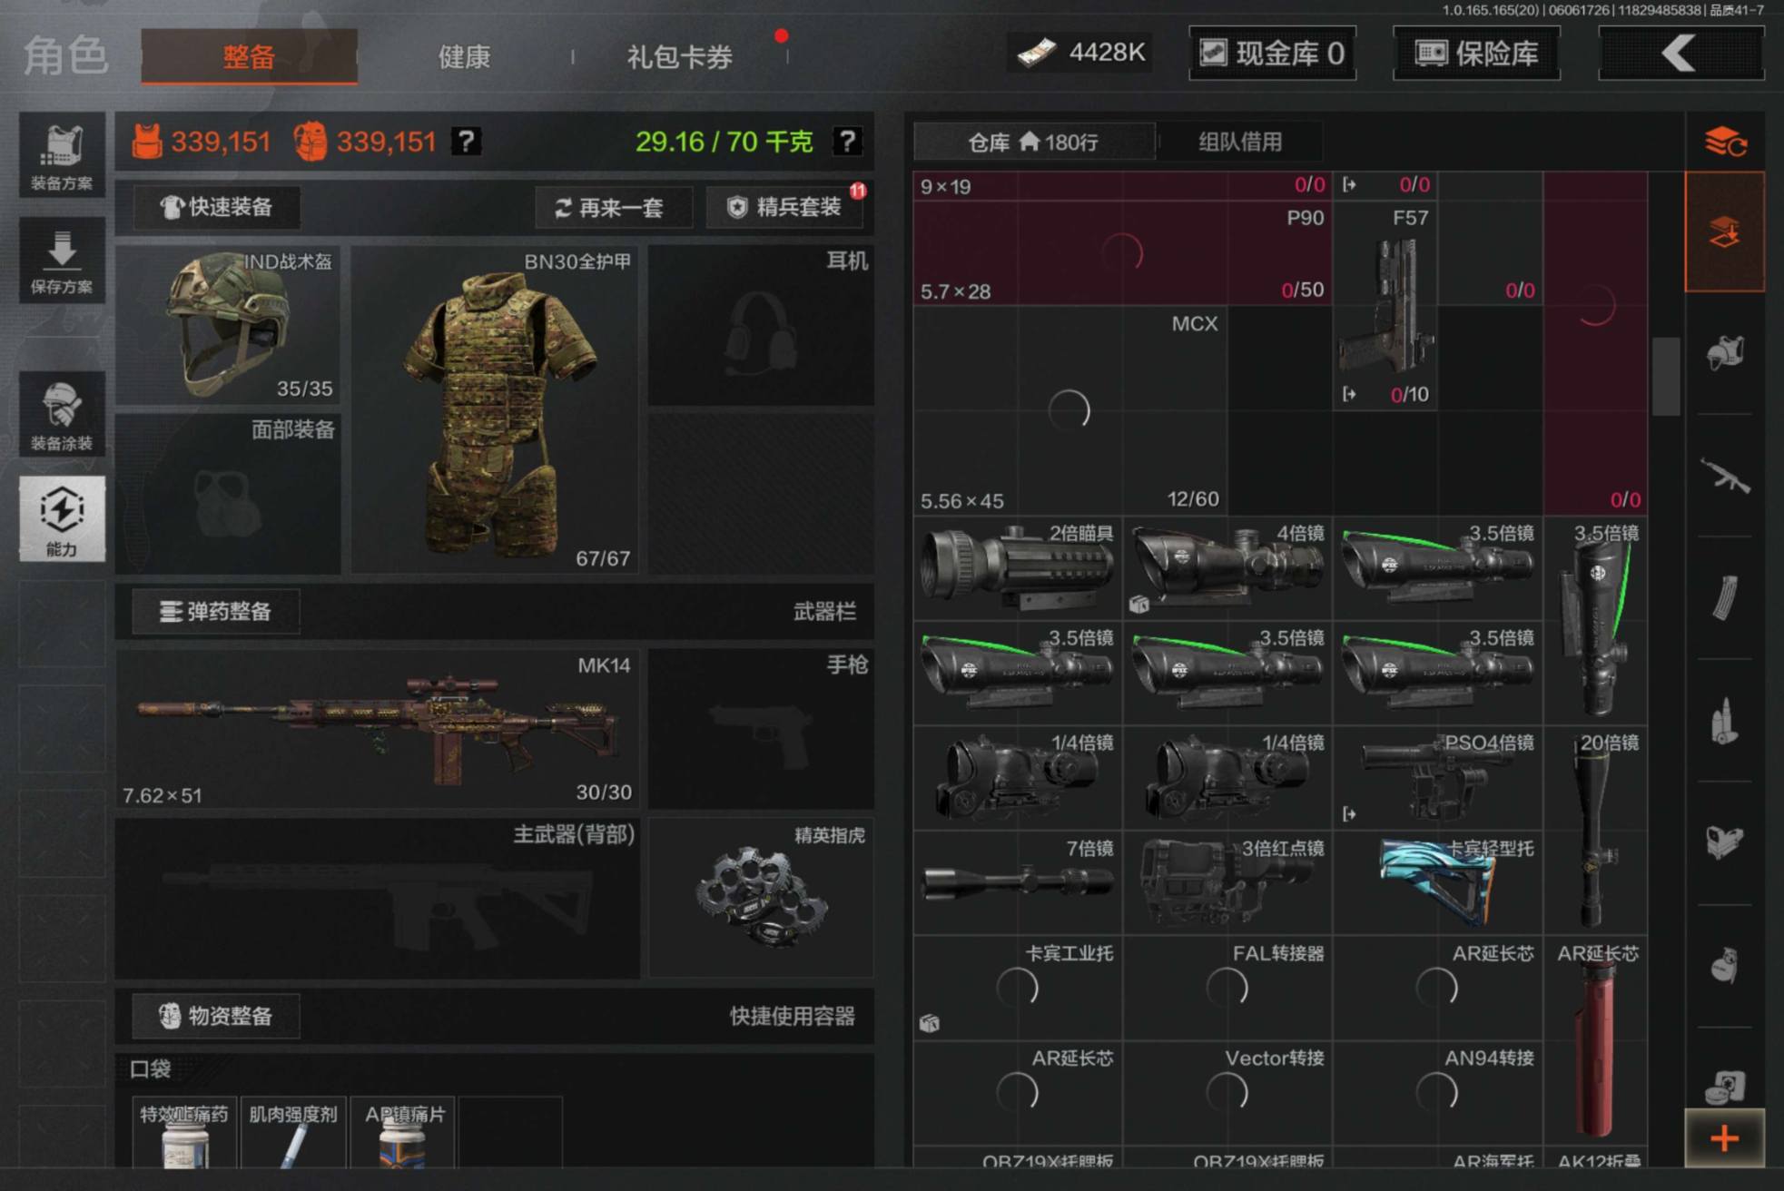Select the sight attachments category icon

click(1725, 842)
